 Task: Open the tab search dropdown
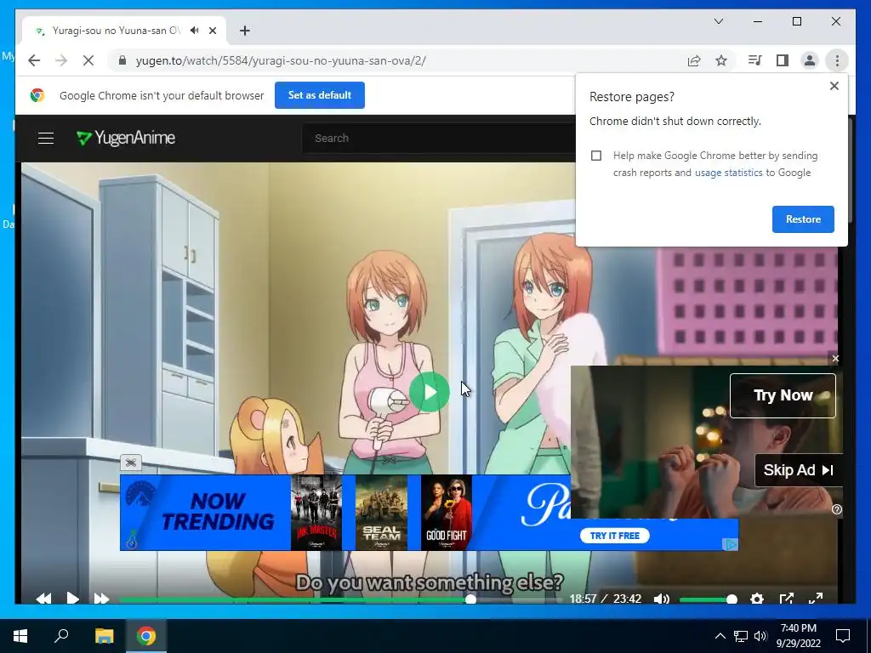click(x=718, y=21)
